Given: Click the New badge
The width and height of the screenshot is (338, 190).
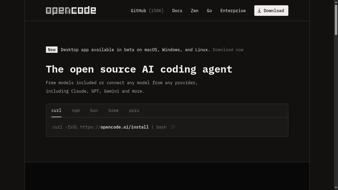Looking at the screenshot, I should [52, 50].
